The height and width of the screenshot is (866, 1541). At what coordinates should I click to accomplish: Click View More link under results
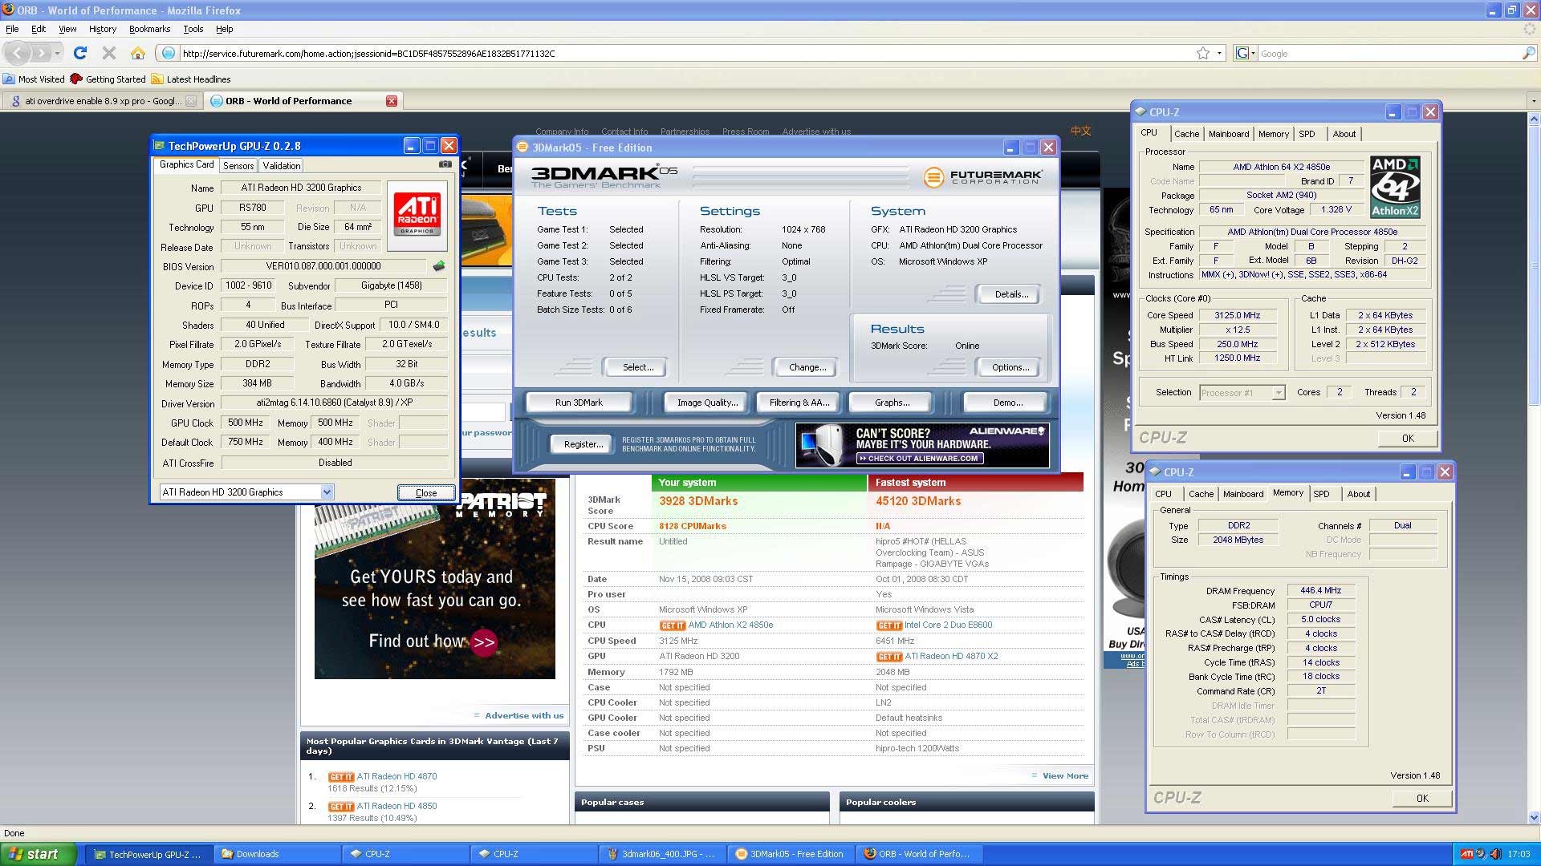[1065, 776]
